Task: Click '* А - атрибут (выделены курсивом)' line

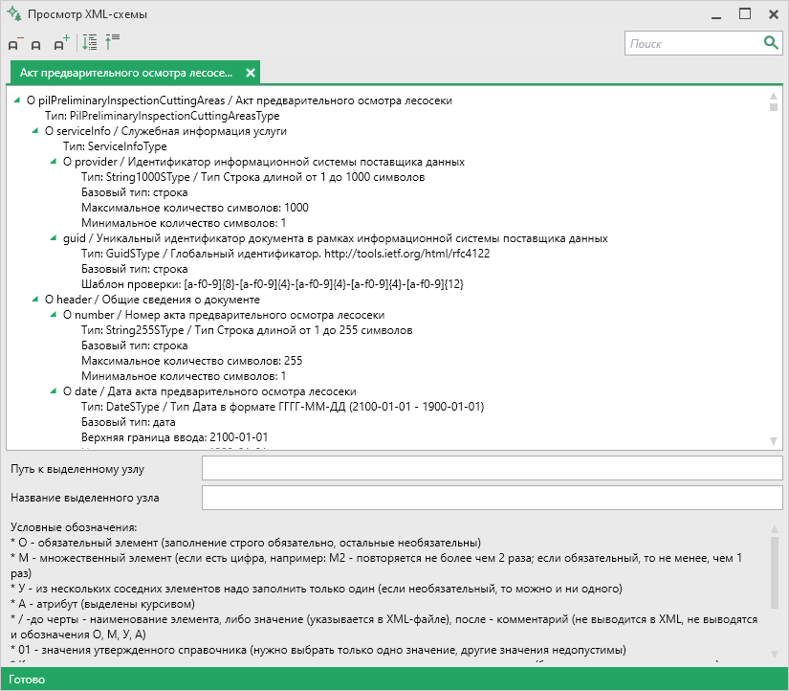Action: [102, 604]
